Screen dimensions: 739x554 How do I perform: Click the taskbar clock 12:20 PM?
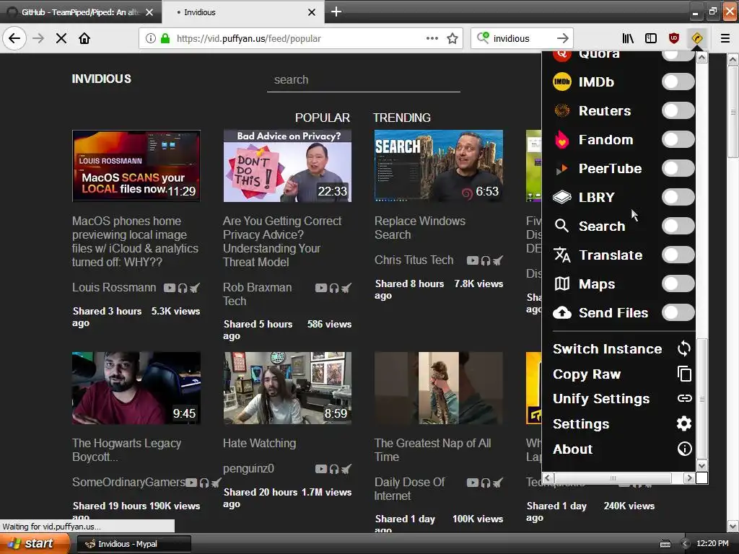coord(712,543)
